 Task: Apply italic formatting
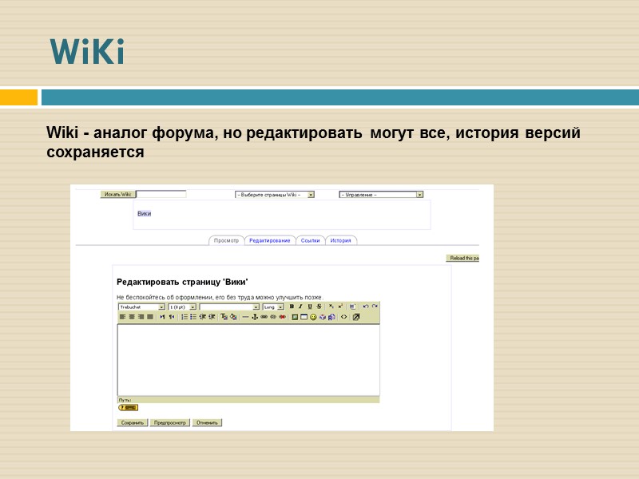(x=300, y=307)
